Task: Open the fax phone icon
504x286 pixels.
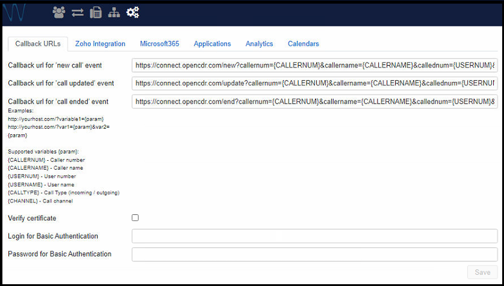Action: tap(95, 12)
